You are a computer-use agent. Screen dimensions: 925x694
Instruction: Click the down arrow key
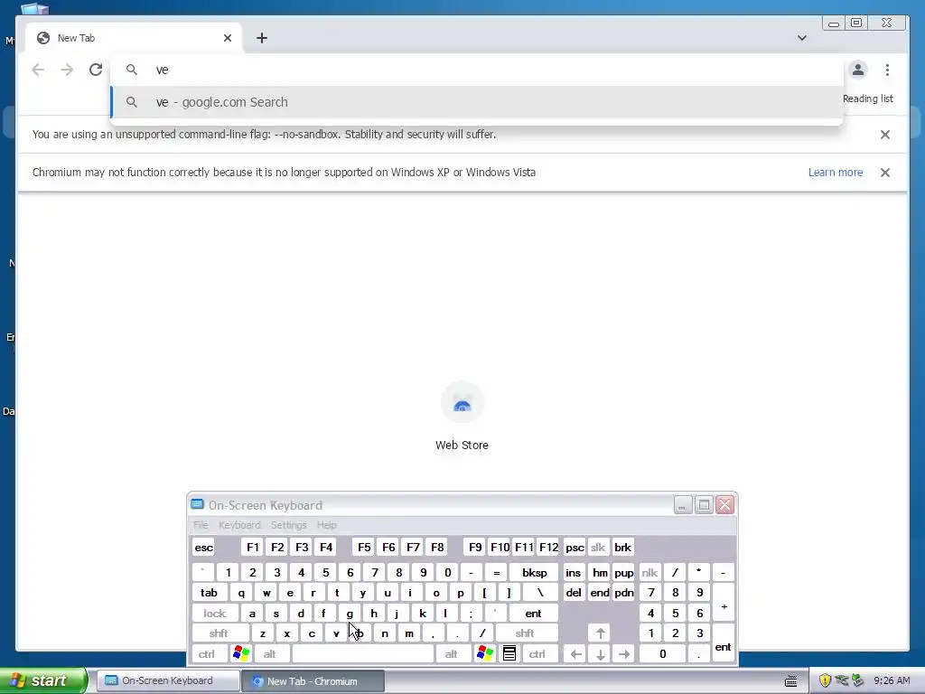pos(600,654)
